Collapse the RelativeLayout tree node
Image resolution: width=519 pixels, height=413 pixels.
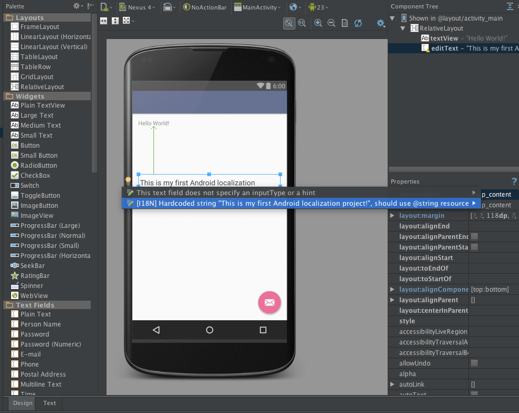402,28
